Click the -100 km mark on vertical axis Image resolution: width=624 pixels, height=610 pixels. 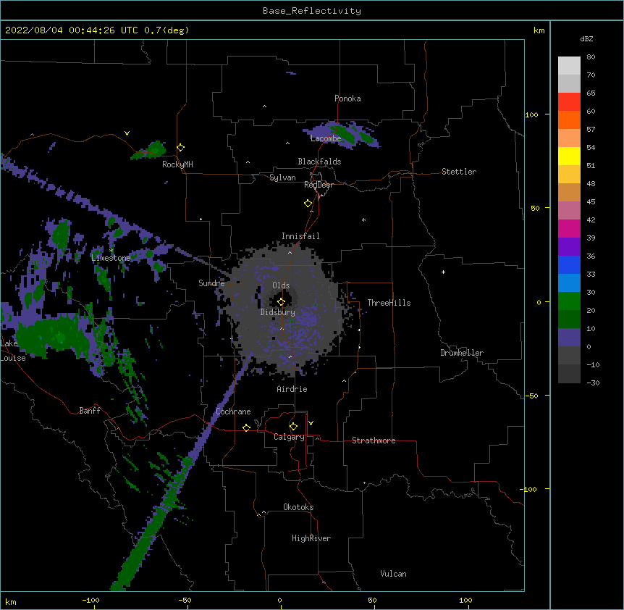coord(529,489)
